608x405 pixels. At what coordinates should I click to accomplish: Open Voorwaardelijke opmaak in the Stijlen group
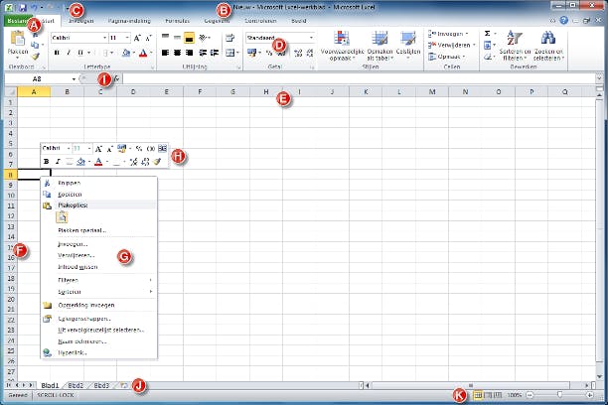(342, 46)
